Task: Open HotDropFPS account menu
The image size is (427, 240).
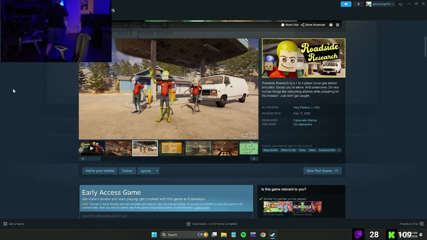Action: (380, 4)
